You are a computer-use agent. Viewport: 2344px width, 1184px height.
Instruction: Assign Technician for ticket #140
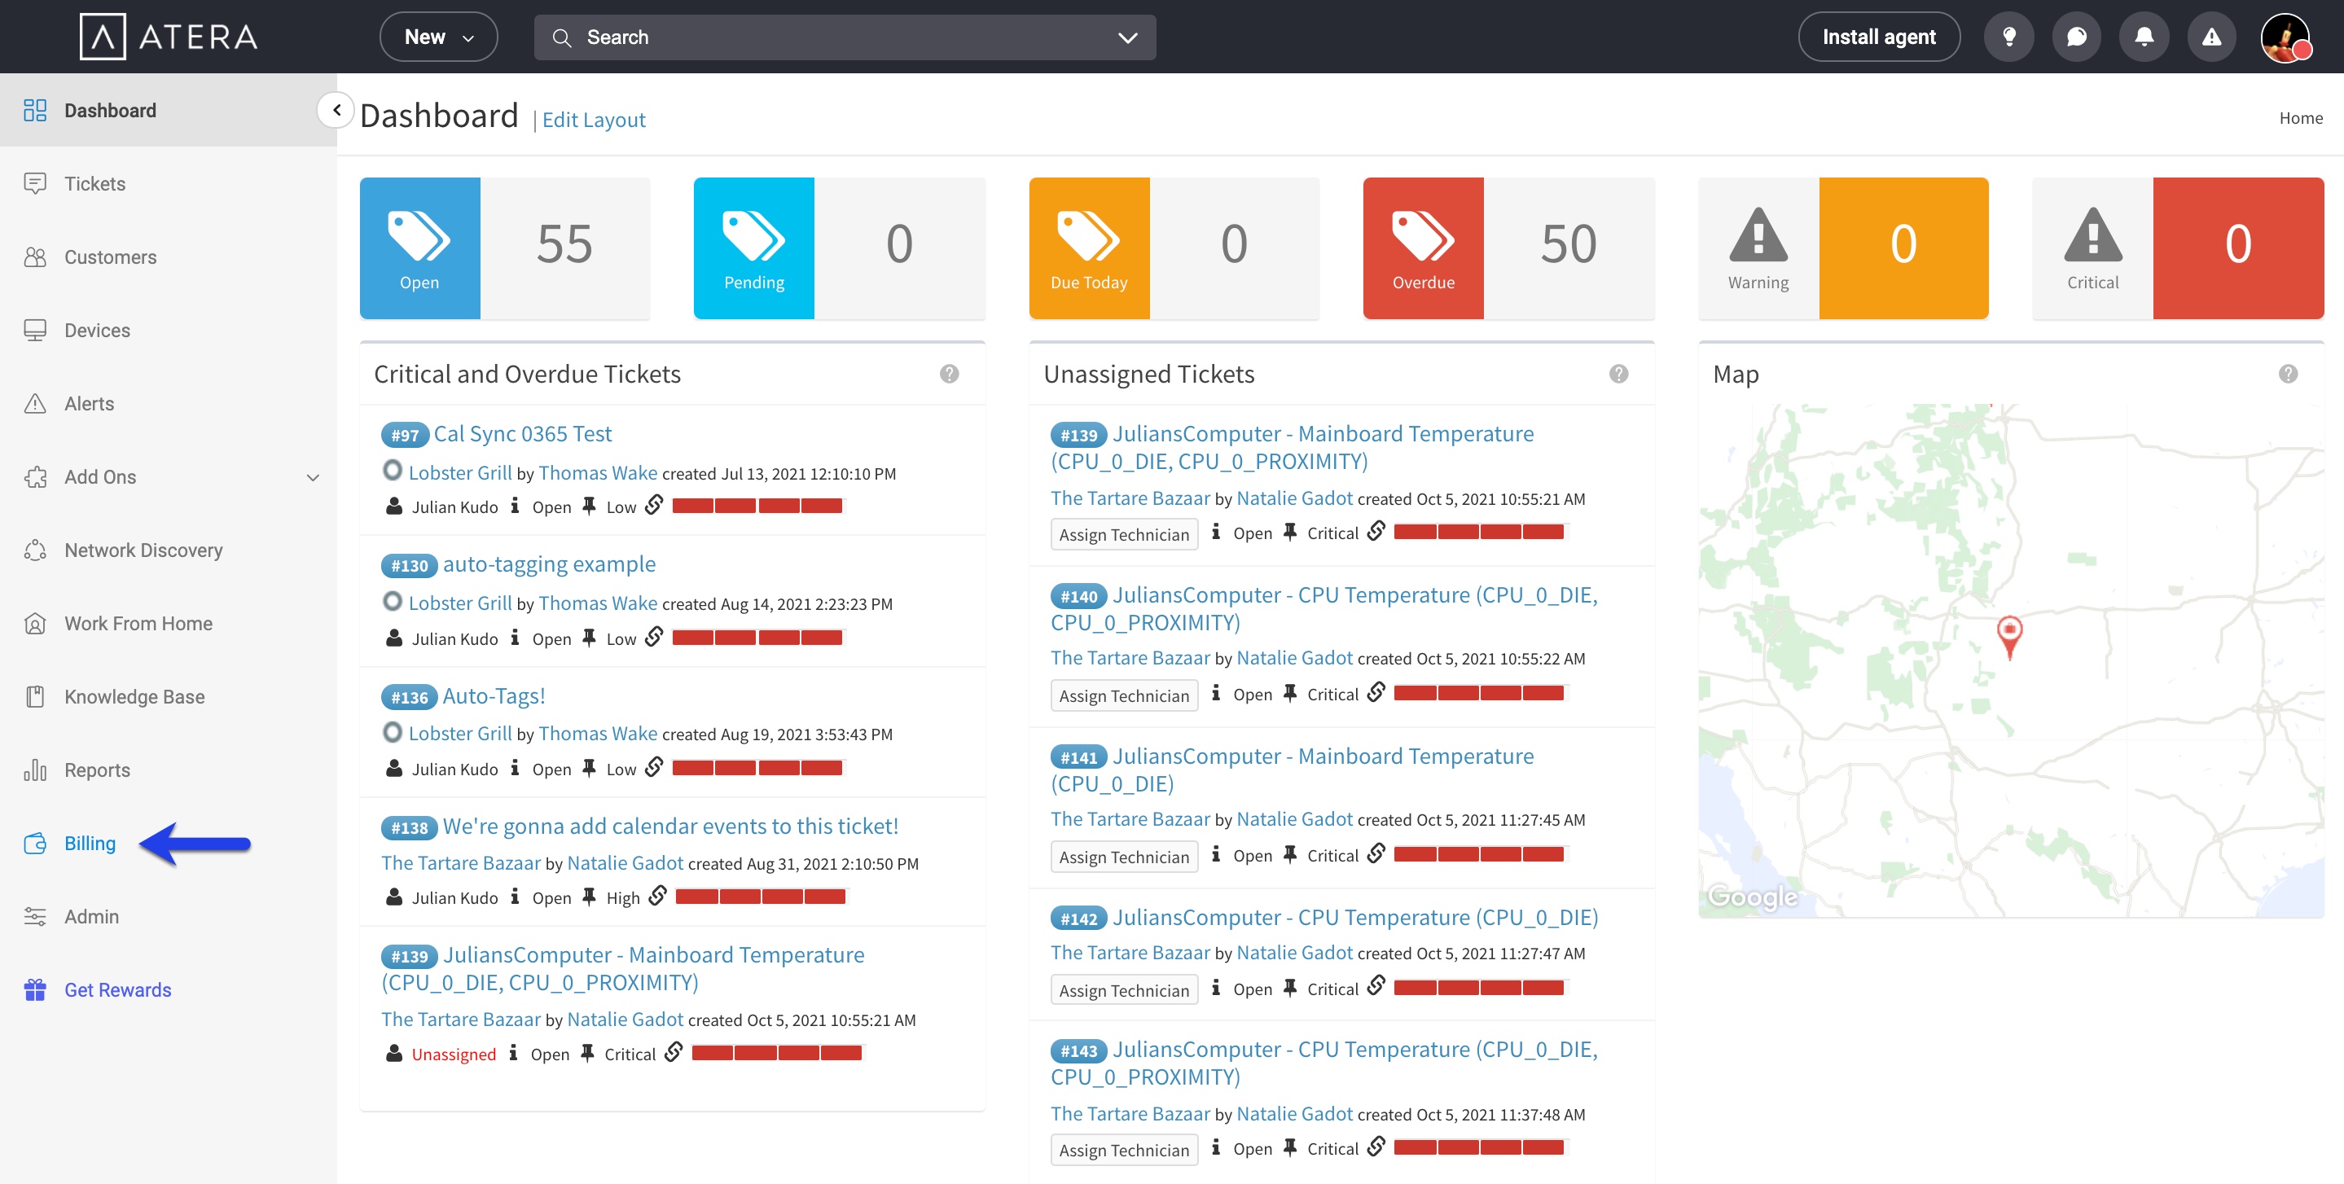[x=1124, y=695]
